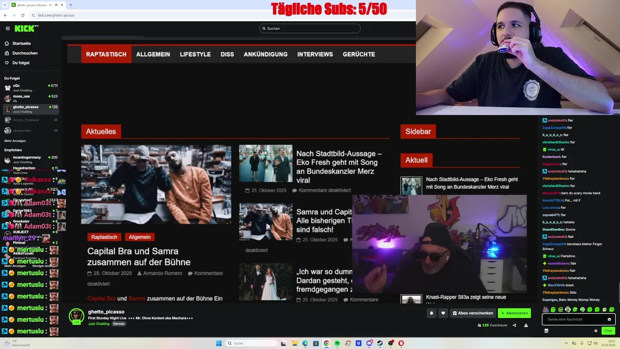Open Knast-Rapper Sil3a sidebar article

pyautogui.click(x=466, y=297)
